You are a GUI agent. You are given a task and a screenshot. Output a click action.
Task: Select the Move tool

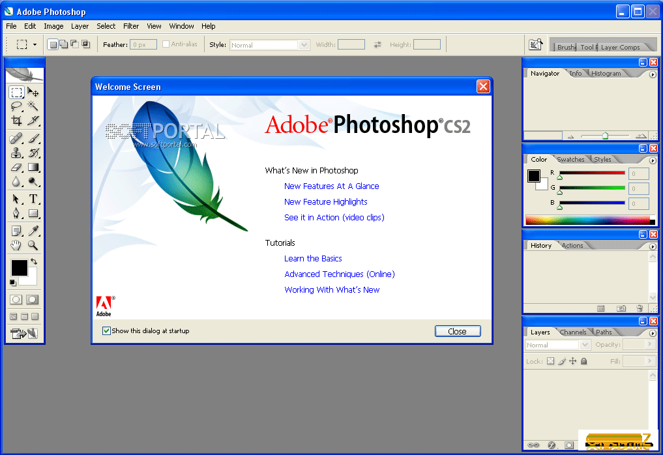[33, 92]
